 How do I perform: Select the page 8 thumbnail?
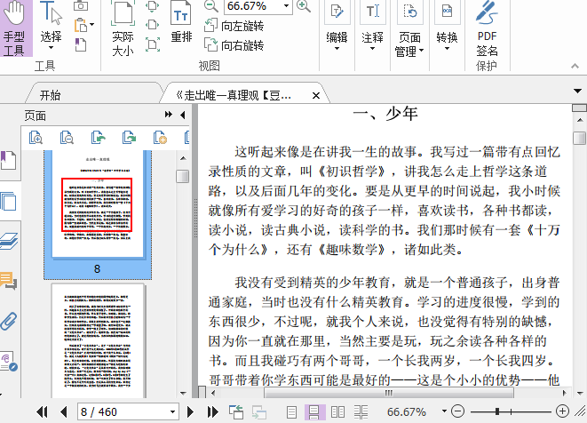click(x=98, y=214)
